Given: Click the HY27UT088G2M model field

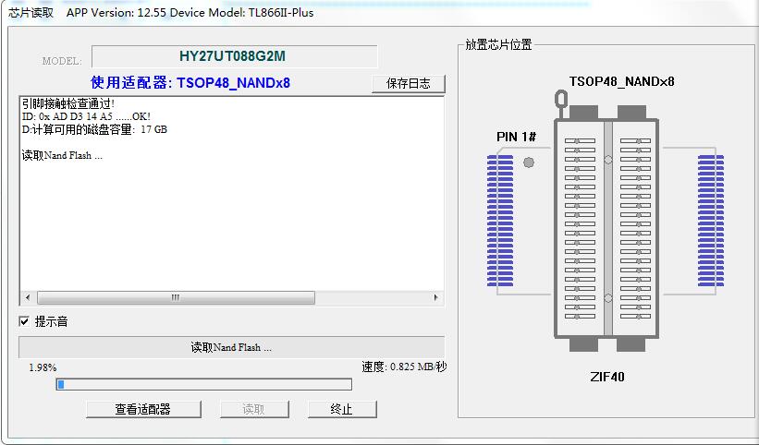Looking at the screenshot, I should pos(233,56).
